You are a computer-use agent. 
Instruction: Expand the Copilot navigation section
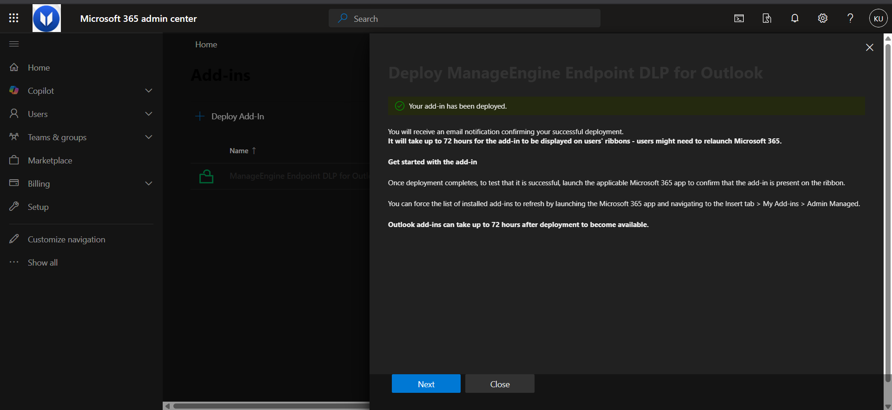pyautogui.click(x=149, y=91)
